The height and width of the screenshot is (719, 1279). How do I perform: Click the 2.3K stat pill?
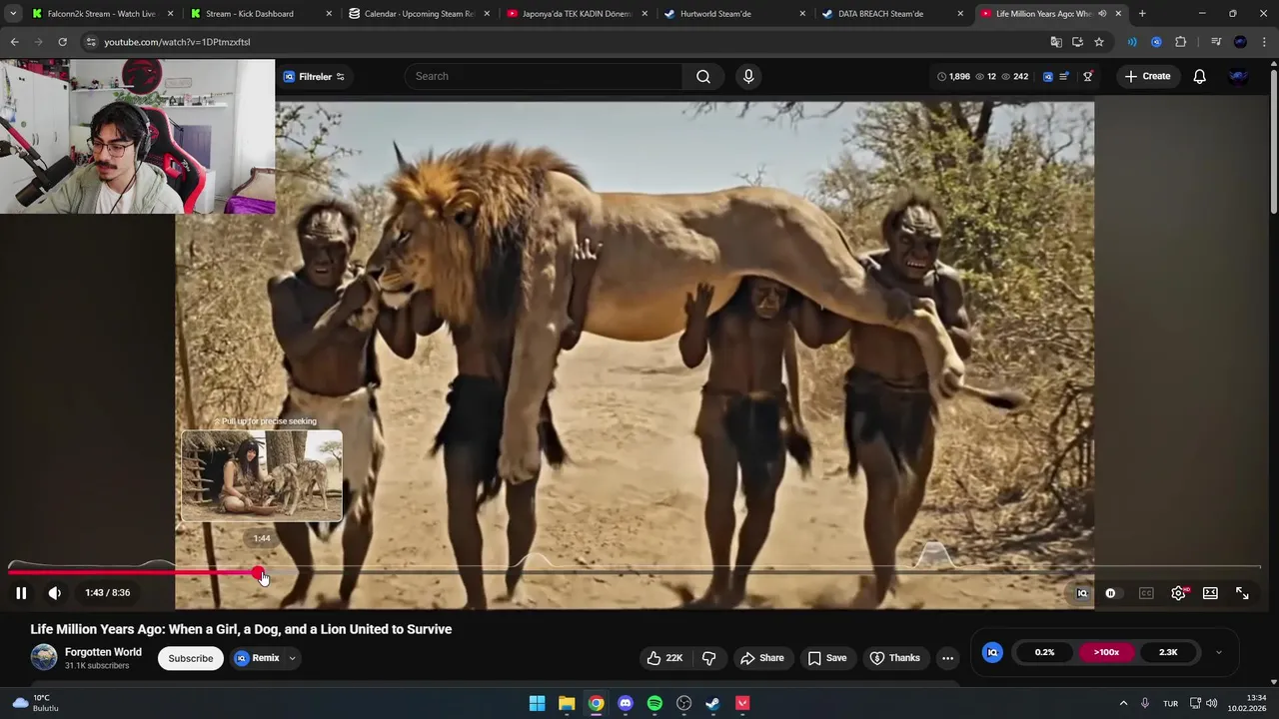(1168, 652)
